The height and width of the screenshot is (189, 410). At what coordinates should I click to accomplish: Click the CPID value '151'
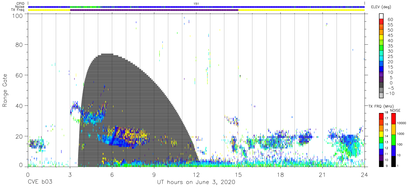click(196, 3)
